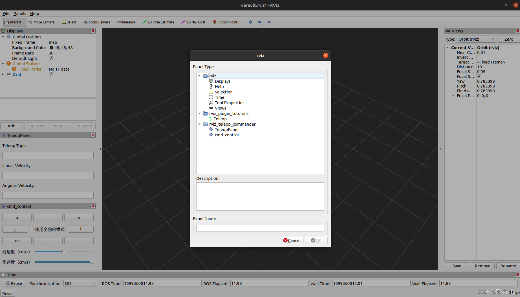Collapse left dock with arrow handle

point(100,148)
